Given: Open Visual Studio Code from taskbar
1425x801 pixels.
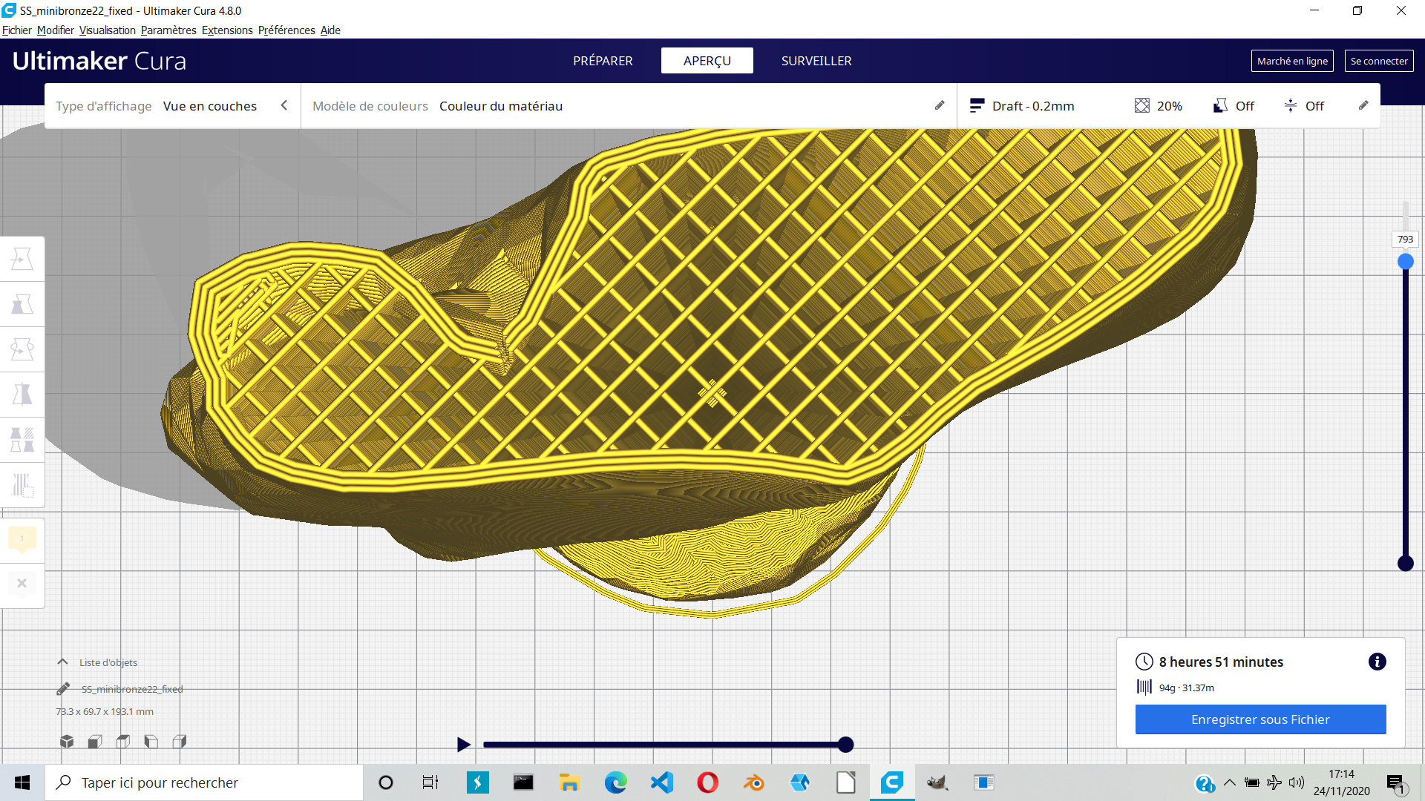Looking at the screenshot, I should tap(662, 782).
